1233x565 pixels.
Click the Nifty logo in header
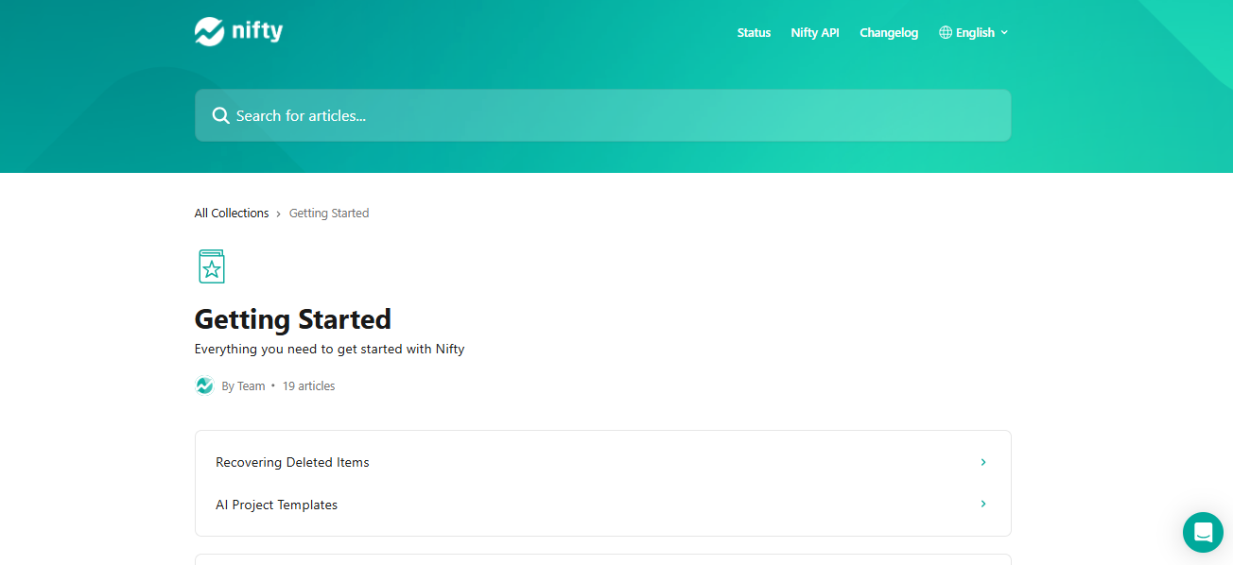click(x=238, y=31)
